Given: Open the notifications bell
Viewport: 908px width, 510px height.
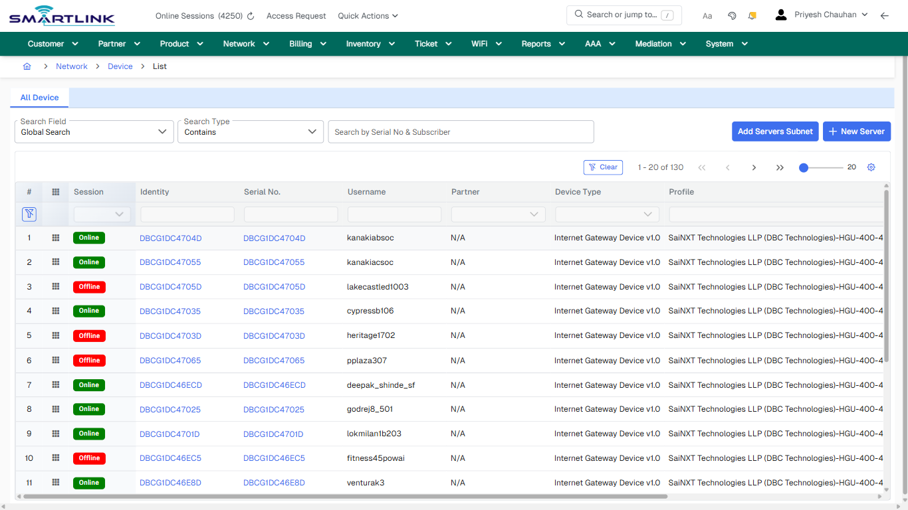Looking at the screenshot, I should 752,15.
